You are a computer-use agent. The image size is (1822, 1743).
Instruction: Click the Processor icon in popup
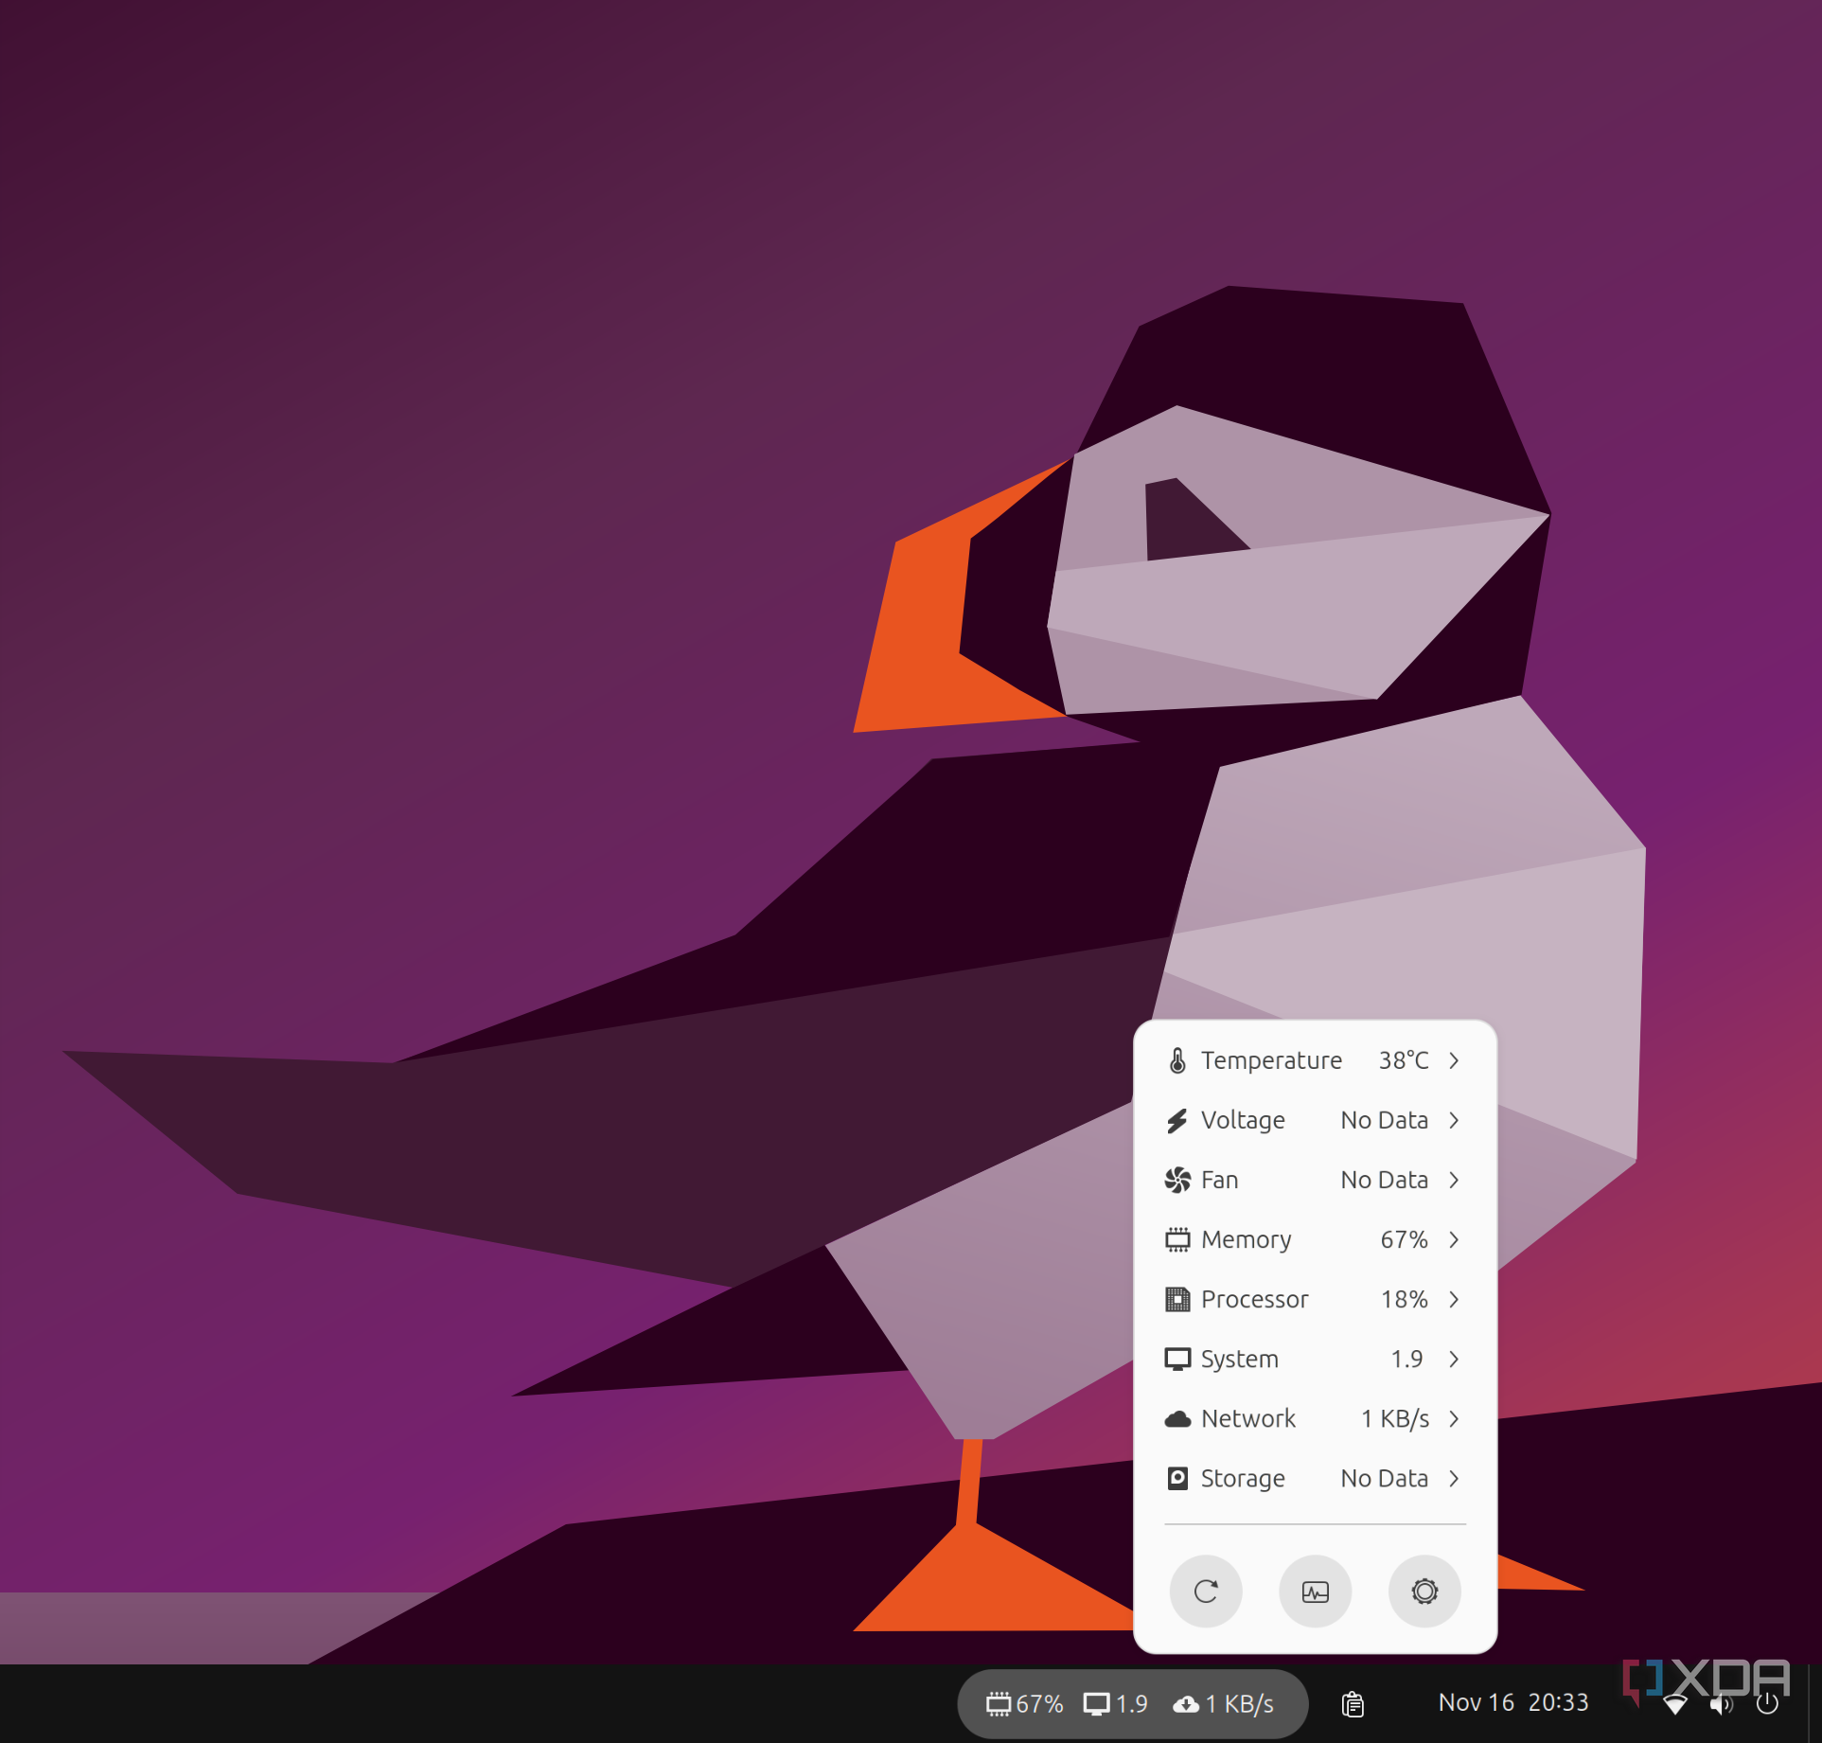1177,1299
